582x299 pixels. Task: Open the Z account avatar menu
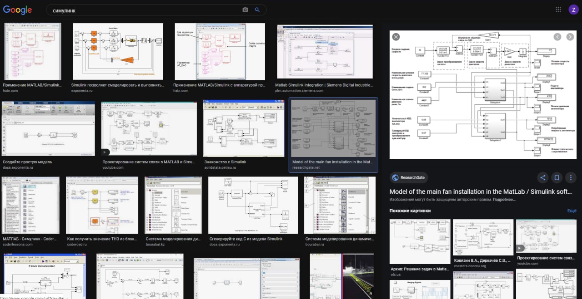tap(573, 10)
